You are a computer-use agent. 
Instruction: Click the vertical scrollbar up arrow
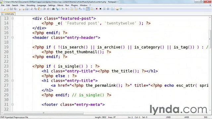pyautogui.click(x=210, y=18)
